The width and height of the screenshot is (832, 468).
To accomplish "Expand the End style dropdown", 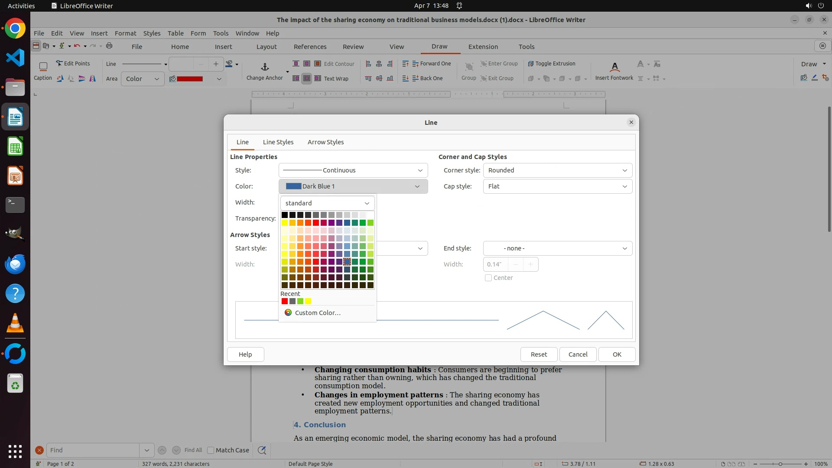I will tap(557, 248).
